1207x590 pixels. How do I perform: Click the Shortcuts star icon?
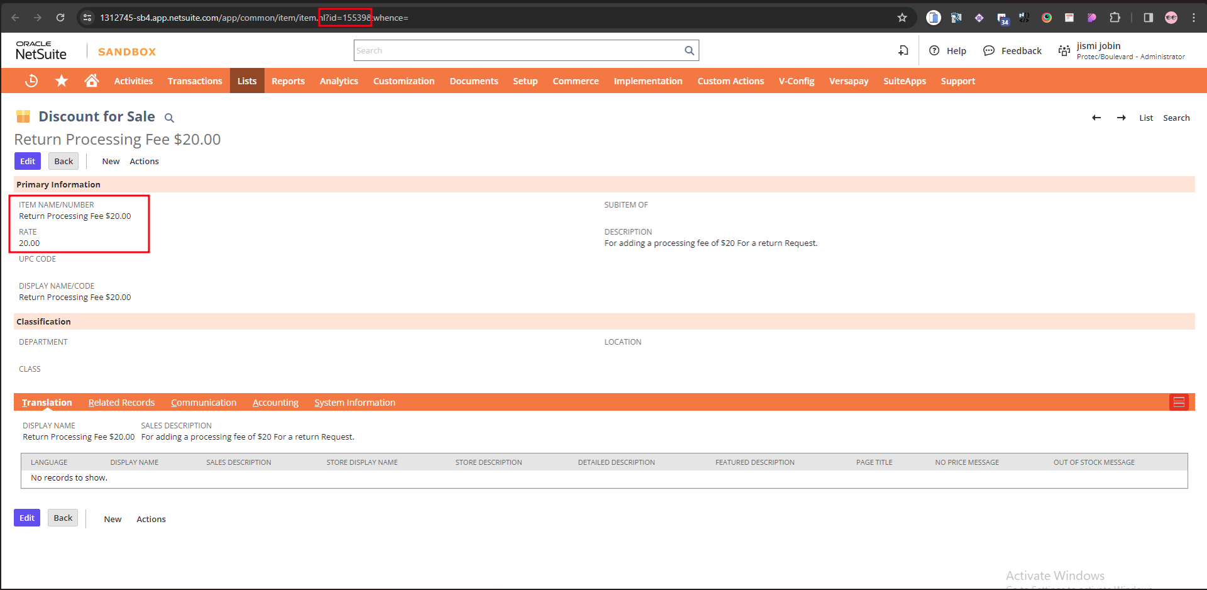(x=62, y=81)
